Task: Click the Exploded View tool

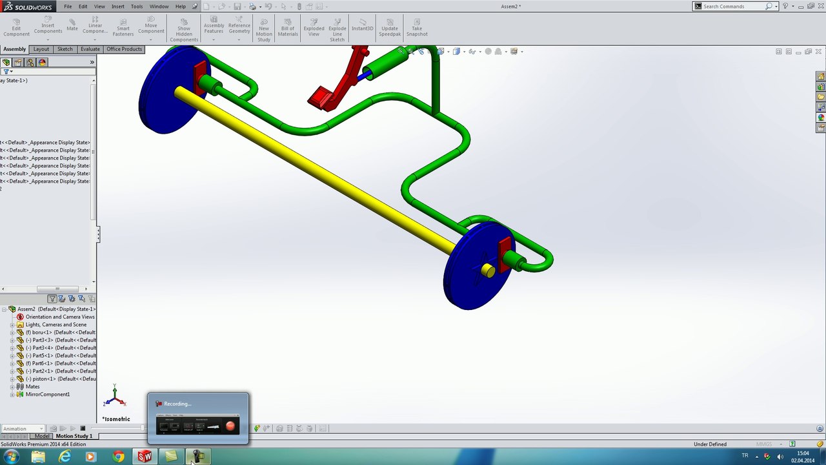Action: [x=314, y=27]
